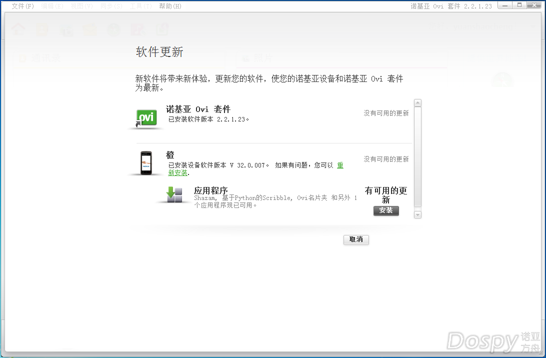Select the 应用程序 heading
546x358 pixels.
pyautogui.click(x=210, y=190)
